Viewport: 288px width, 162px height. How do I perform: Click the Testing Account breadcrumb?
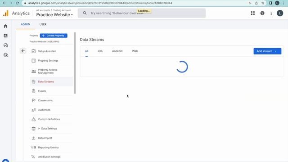pos(62,10)
